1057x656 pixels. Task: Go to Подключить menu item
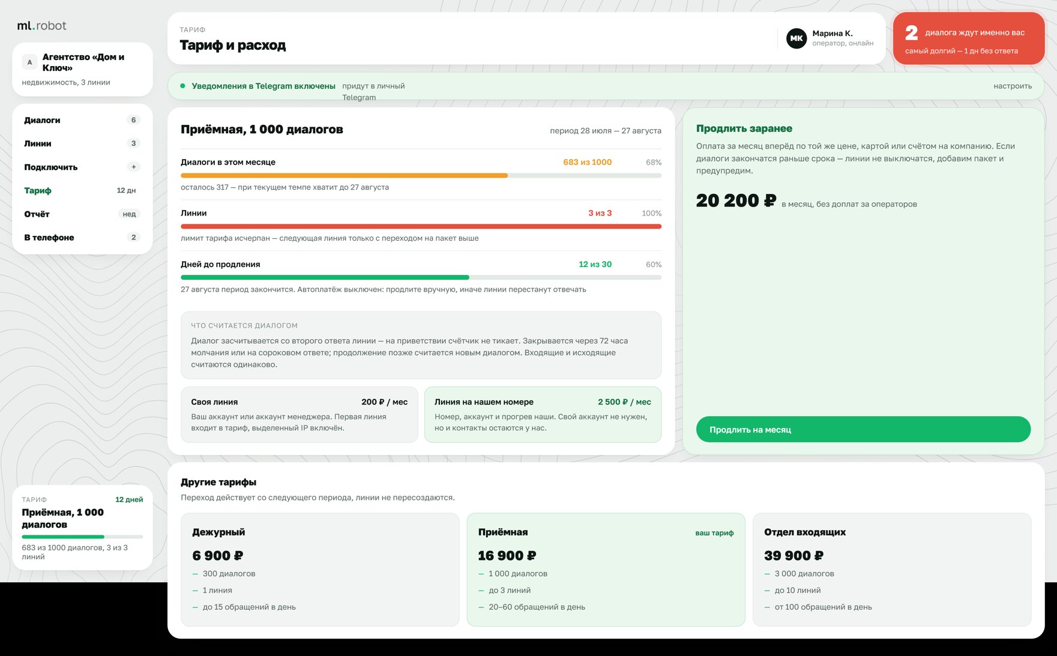click(82, 167)
